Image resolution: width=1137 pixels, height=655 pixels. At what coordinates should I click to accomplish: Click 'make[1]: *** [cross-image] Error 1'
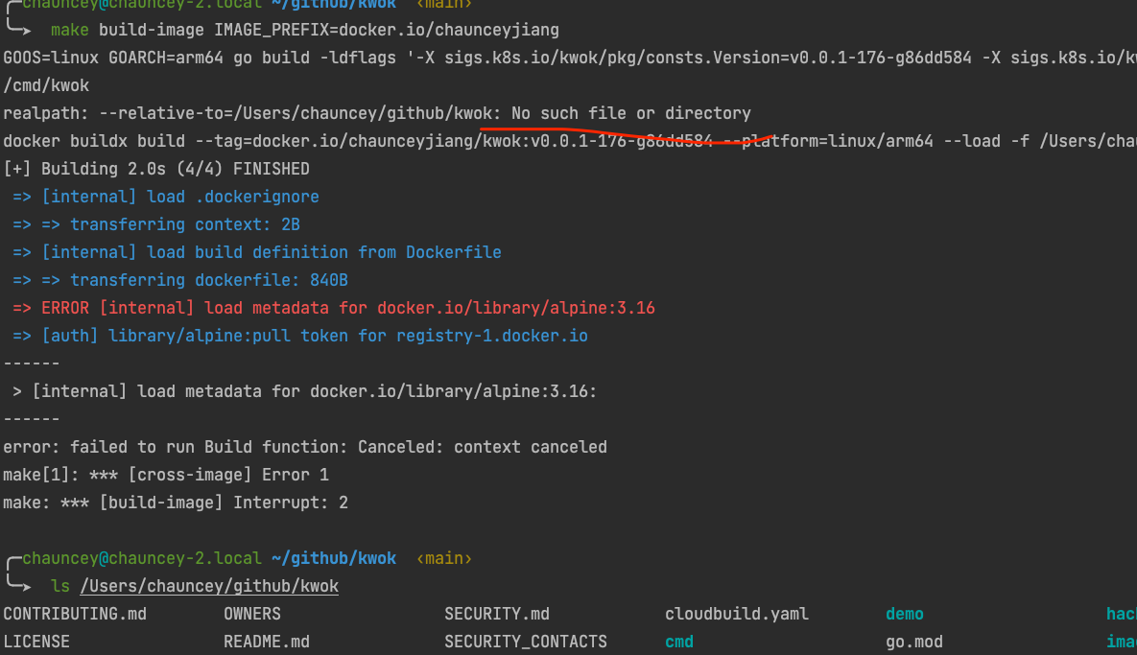tap(166, 475)
